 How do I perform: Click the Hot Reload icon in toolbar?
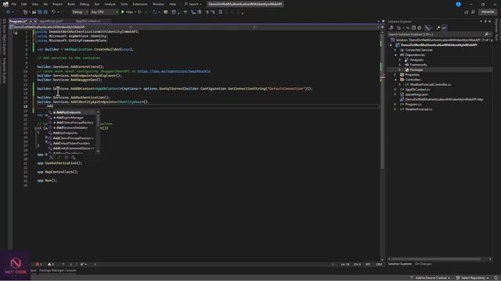pos(155,12)
